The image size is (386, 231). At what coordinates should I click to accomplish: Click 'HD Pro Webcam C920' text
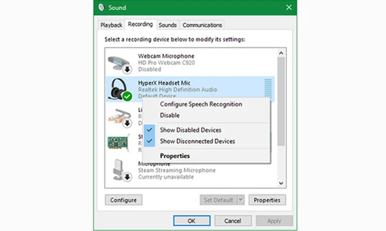pyautogui.click(x=167, y=63)
